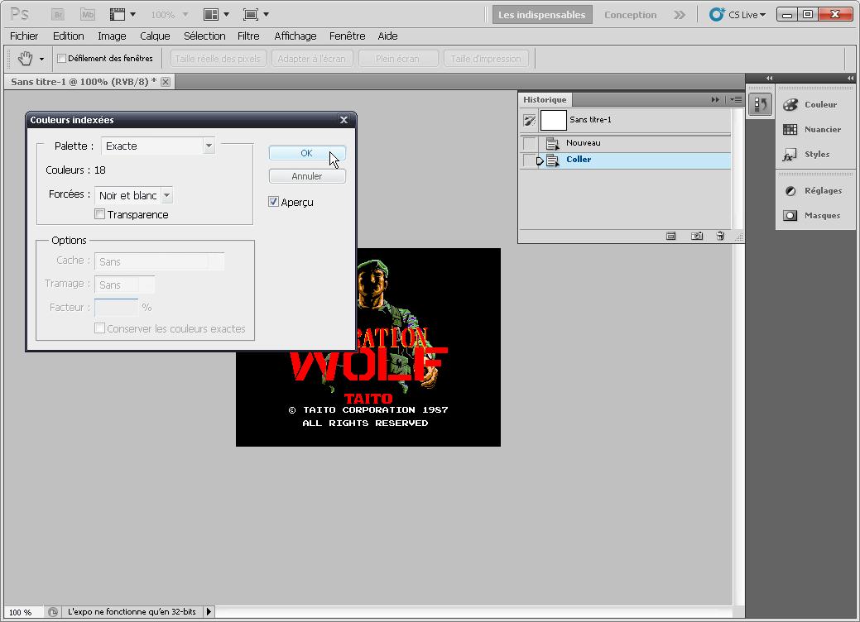Click the CS Live icon
Screen dimensions: 860x622
click(x=716, y=14)
